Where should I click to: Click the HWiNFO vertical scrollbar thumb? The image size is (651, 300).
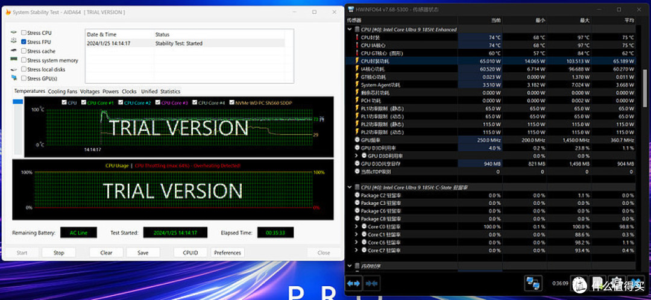coord(644,90)
